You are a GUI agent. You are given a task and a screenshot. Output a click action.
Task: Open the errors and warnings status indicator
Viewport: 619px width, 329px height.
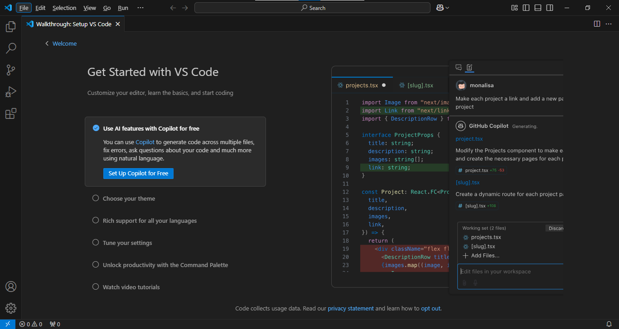[31, 324]
